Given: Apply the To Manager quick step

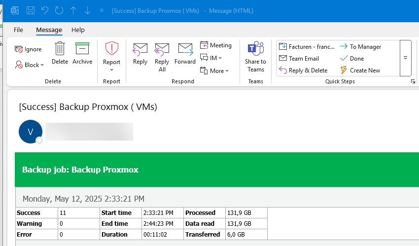Looking at the screenshot, I should coord(360,47).
